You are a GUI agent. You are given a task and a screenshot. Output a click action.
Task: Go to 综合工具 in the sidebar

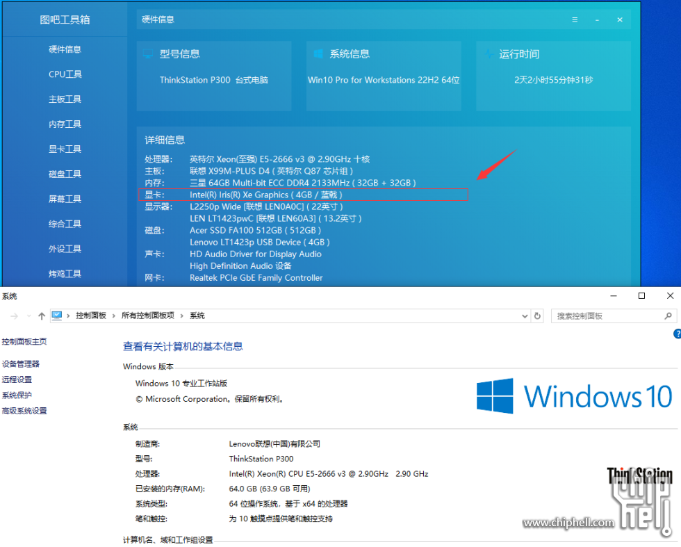pyautogui.click(x=65, y=224)
